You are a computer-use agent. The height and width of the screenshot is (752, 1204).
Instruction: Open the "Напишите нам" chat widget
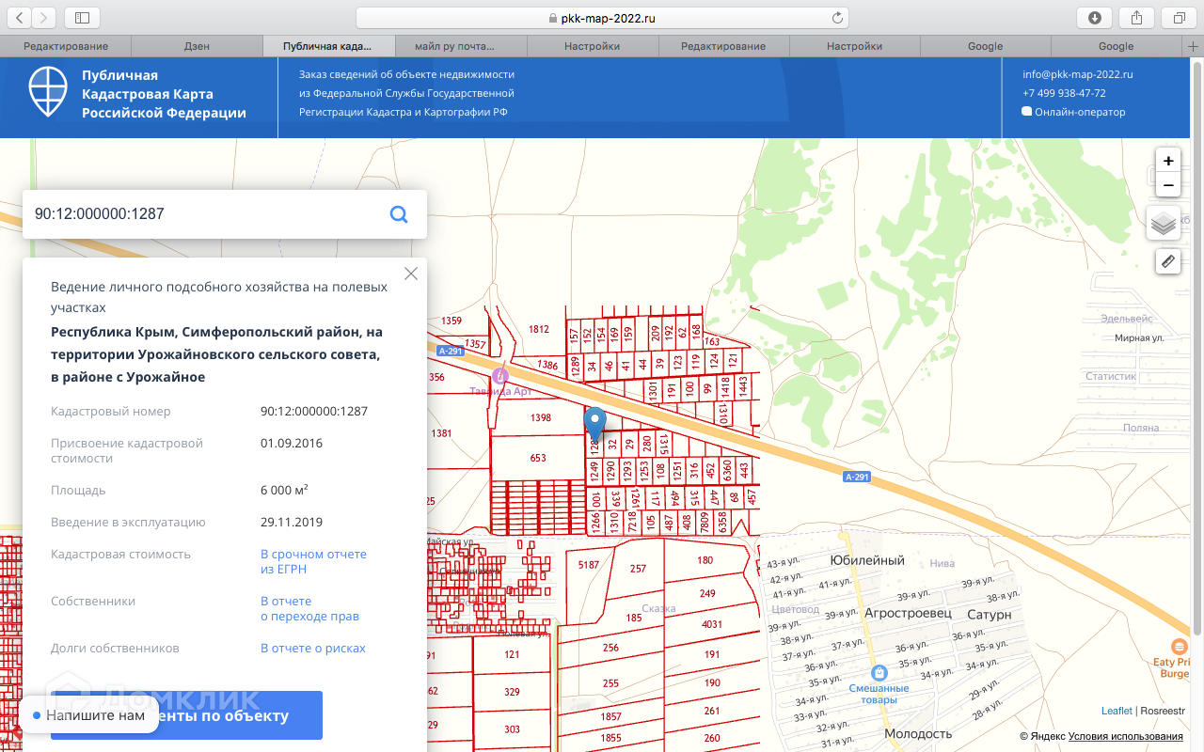(x=88, y=715)
